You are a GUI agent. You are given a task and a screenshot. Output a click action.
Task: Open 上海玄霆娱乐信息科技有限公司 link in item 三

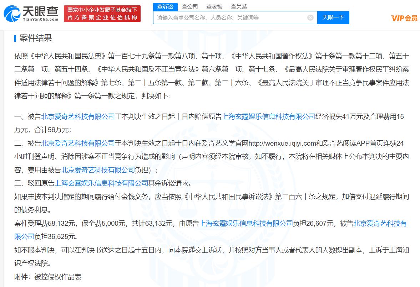(101, 183)
